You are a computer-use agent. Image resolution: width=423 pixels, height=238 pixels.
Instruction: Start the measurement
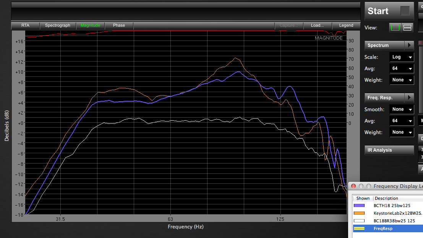coord(389,11)
